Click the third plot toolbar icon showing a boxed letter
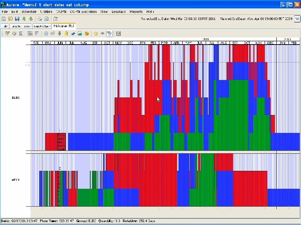 [21, 34]
